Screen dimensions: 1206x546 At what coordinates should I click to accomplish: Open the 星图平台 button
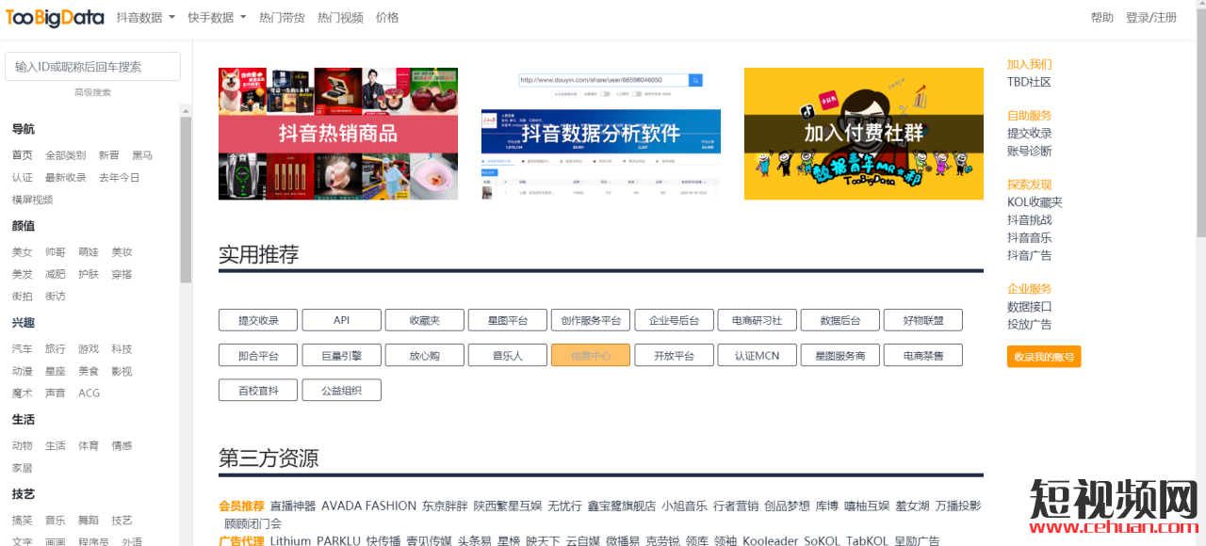click(x=508, y=320)
